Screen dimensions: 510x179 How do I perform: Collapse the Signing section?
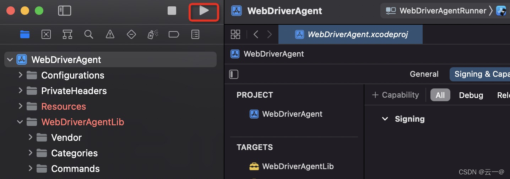tap(385, 119)
